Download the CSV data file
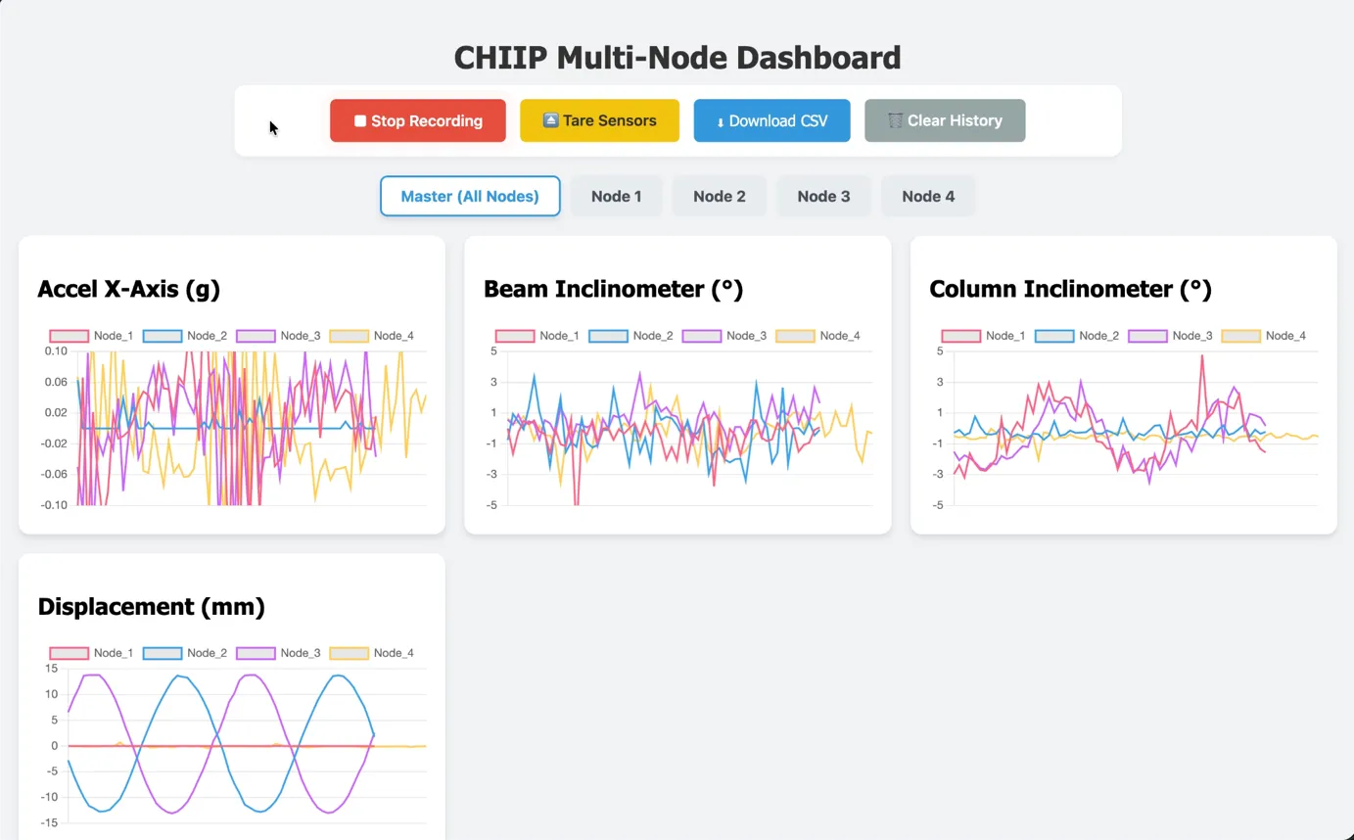Image resolution: width=1354 pixels, height=840 pixels. click(x=771, y=120)
